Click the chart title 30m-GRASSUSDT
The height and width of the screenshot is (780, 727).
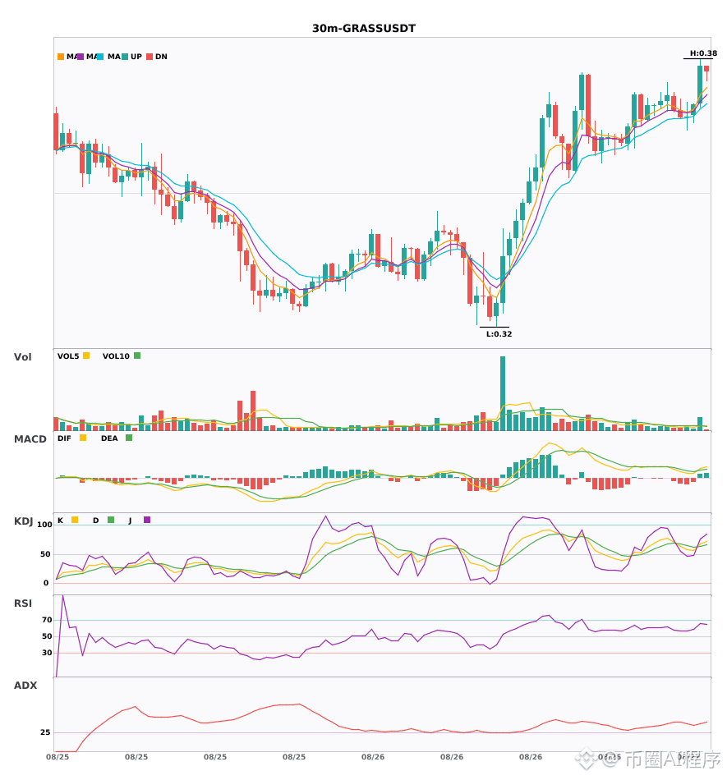pos(364,29)
